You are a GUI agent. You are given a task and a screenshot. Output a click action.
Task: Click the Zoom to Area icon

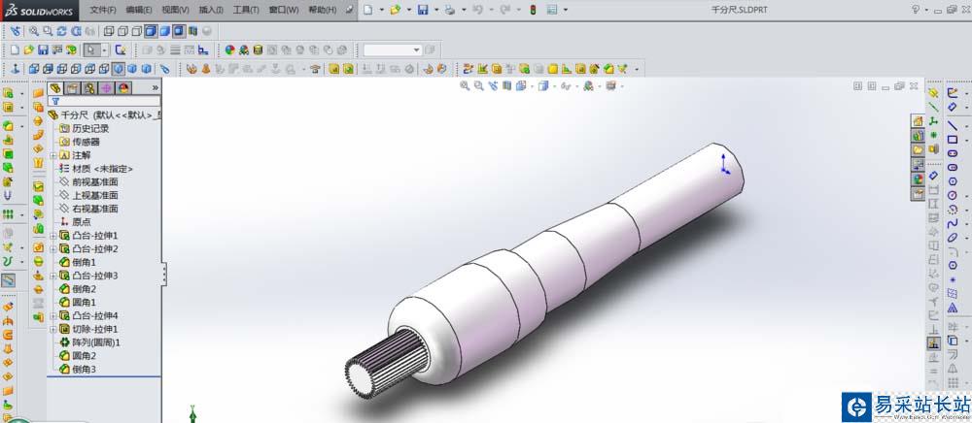[48, 31]
